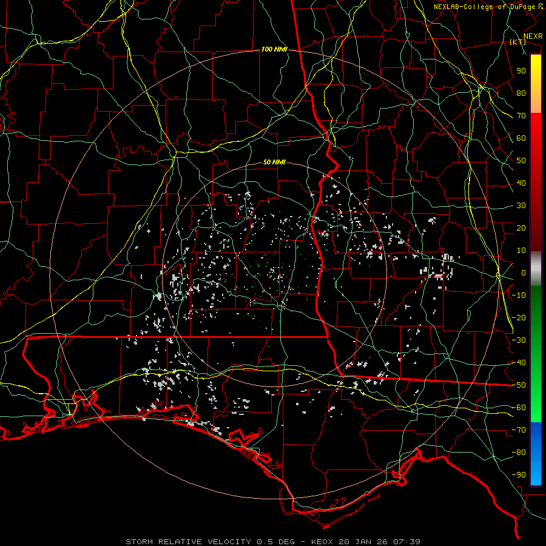Click the 10 value on the velocity scale
The height and width of the screenshot is (546, 546).
(x=521, y=251)
